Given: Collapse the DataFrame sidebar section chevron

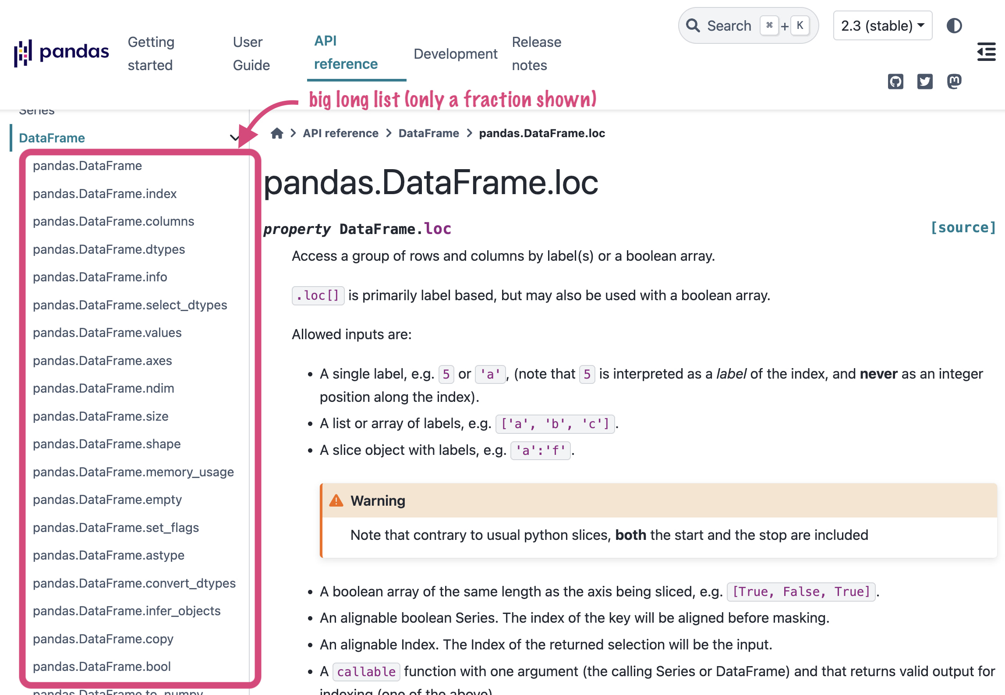Looking at the screenshot, I should [x=234, y=138].
